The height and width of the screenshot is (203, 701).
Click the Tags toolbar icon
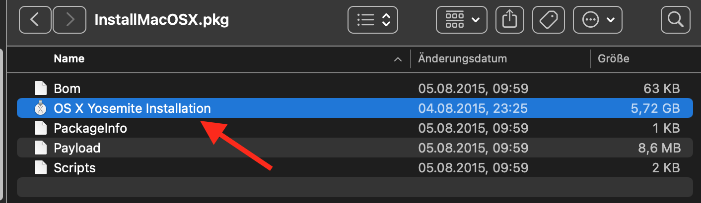point(549,20)
